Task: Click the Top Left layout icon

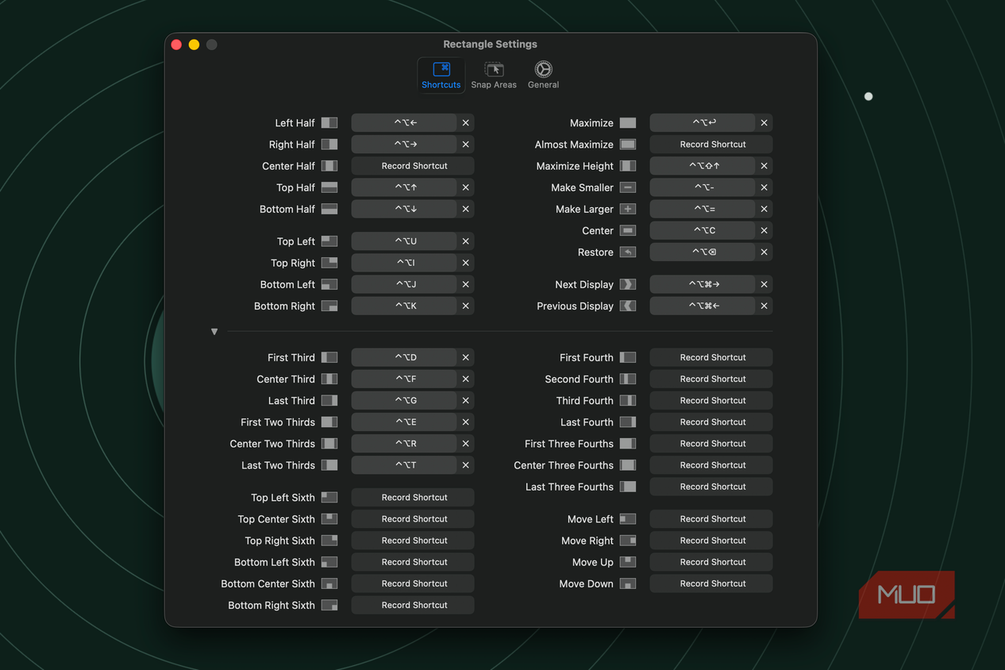Action: [x=329, y=241]
